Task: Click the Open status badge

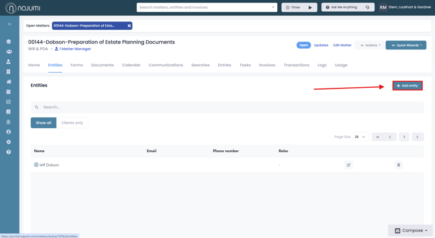Action: click(303, 45)
